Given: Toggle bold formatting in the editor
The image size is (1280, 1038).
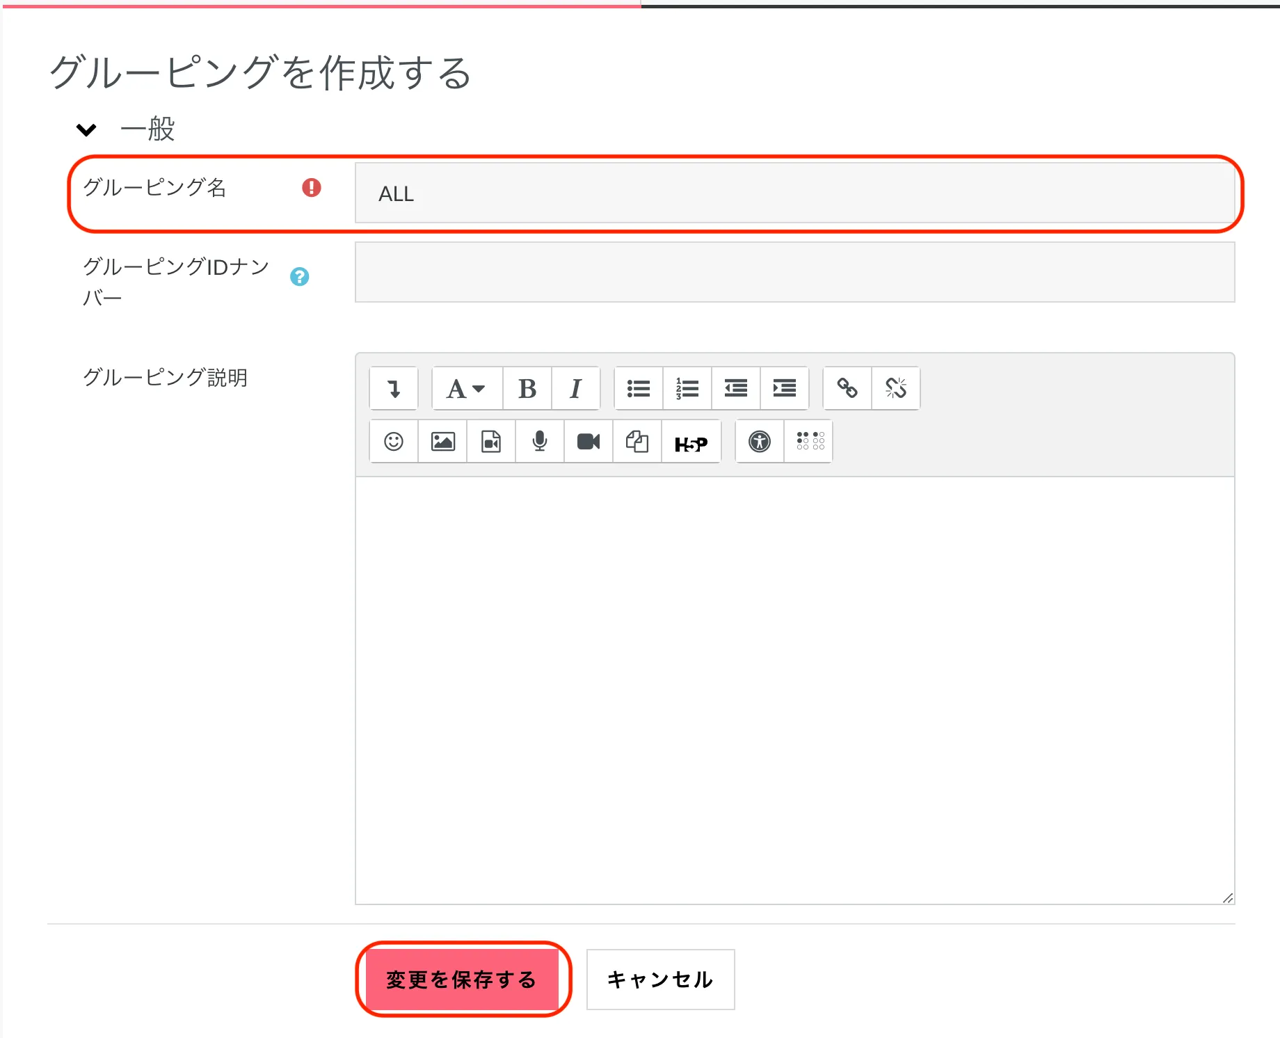Looking at the screenshot, I should 527,388.
